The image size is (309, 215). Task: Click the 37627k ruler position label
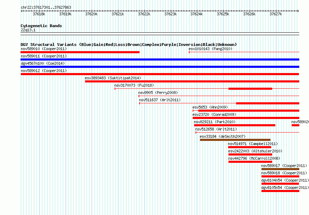coord(276,14)
